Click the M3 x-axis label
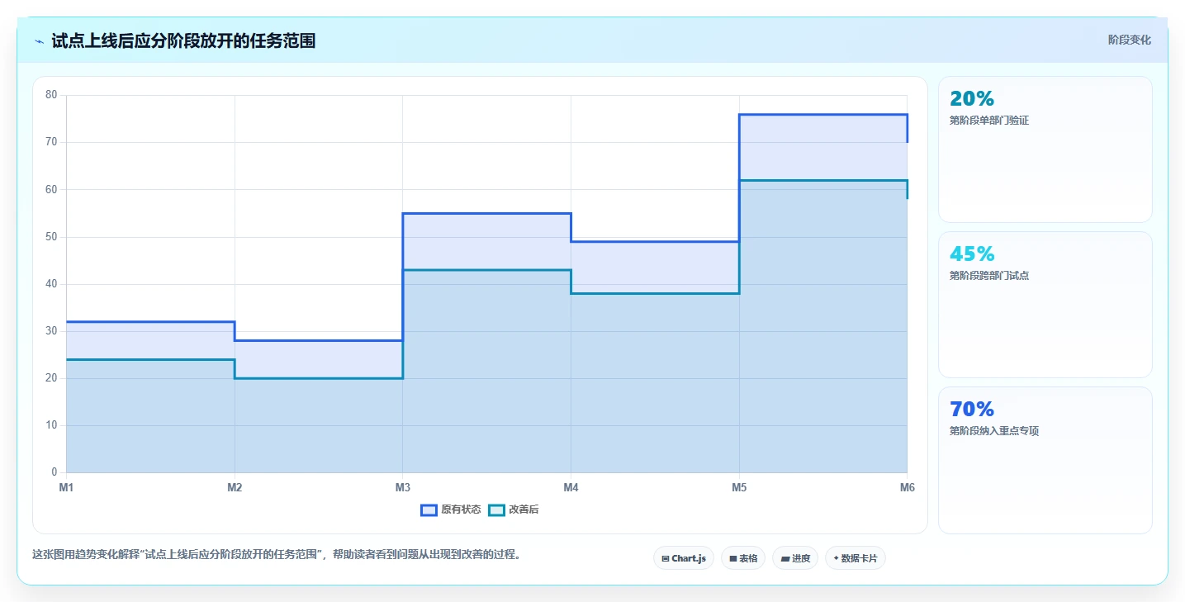The width and height of the screenshot is (1185, 602). pos(403,487)
